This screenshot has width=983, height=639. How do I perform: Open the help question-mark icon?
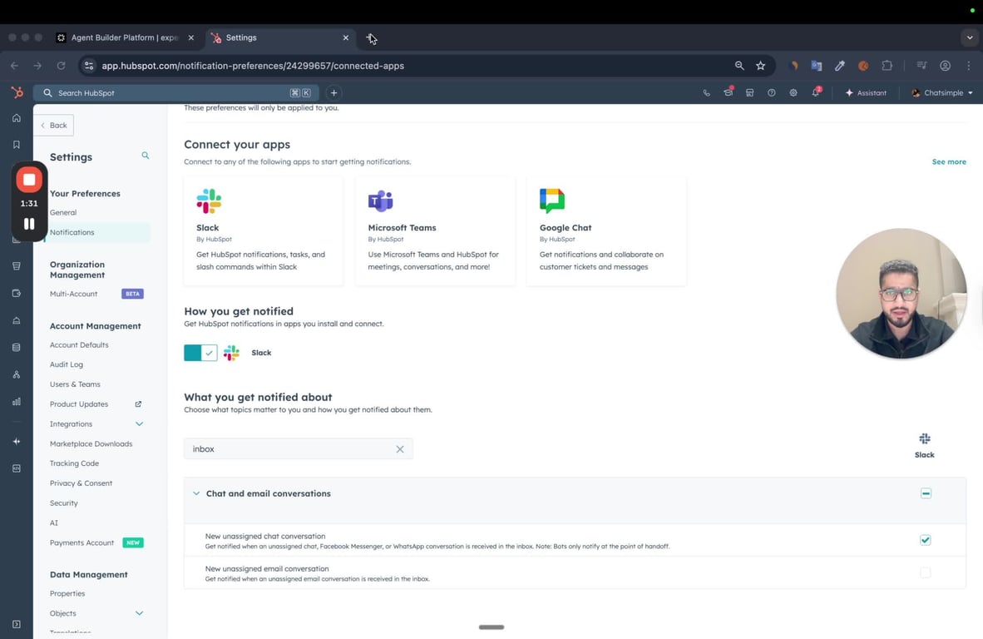pyautogui.click(x=771, y=93)
